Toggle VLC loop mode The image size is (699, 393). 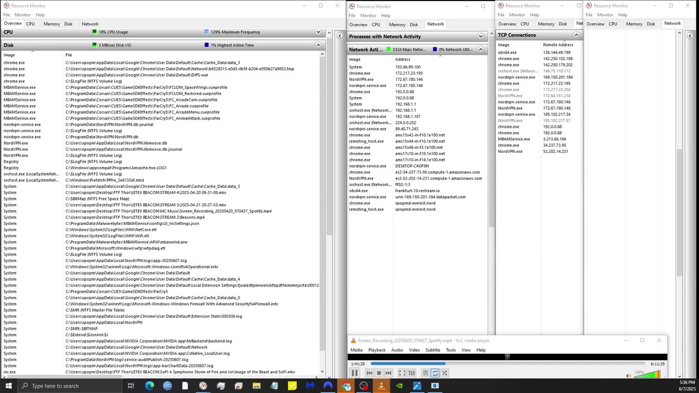pos(435,373)
